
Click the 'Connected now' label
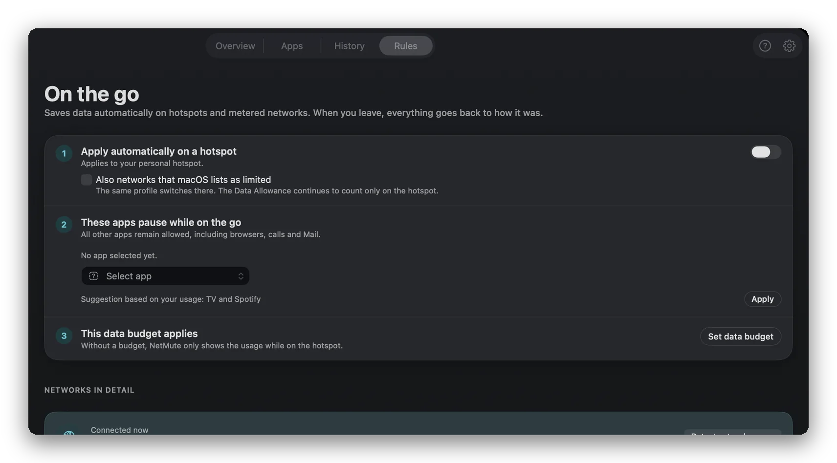[x=119, y=430]
